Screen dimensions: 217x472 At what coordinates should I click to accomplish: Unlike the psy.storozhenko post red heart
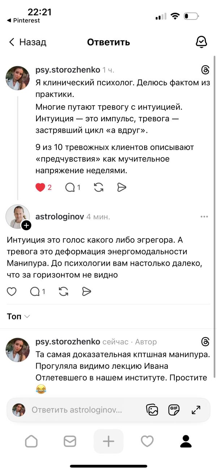[41, 187]
